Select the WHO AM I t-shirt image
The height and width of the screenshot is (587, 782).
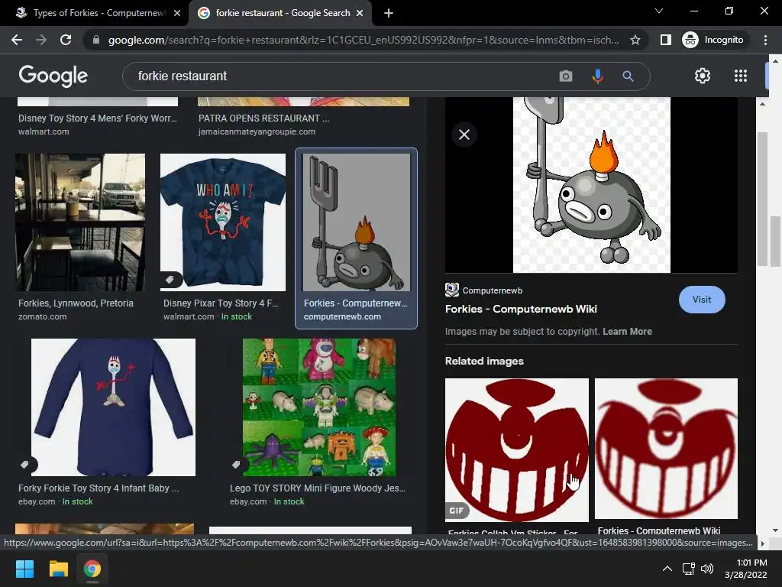222,222
